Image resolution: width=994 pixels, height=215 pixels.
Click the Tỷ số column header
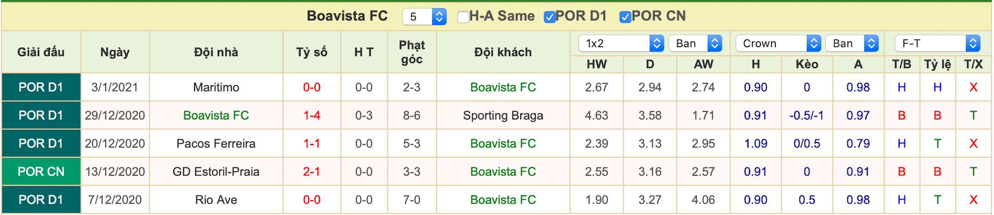click(x=311, y=52)
